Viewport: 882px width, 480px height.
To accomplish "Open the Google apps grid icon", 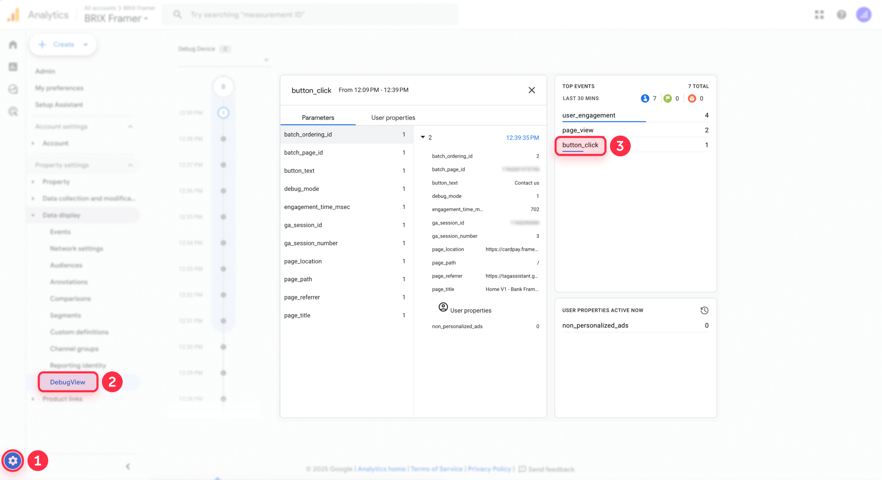I will point(820,14).
